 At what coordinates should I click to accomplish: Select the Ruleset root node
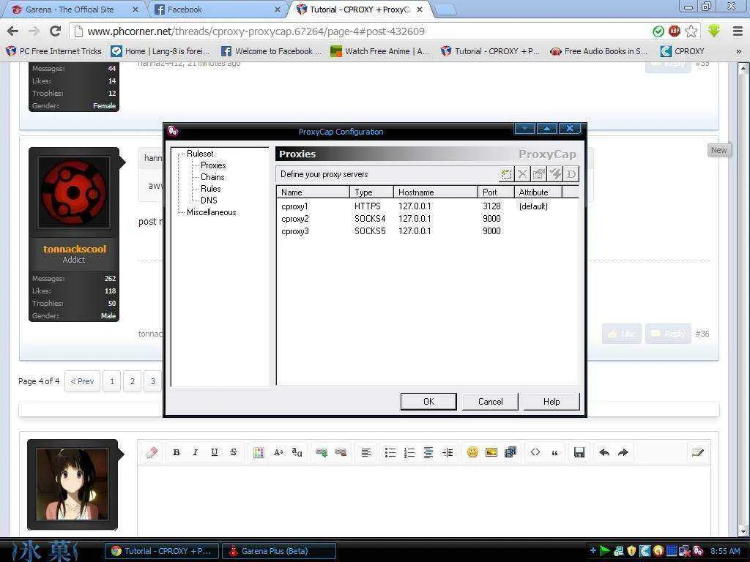[x=200, y=154]
